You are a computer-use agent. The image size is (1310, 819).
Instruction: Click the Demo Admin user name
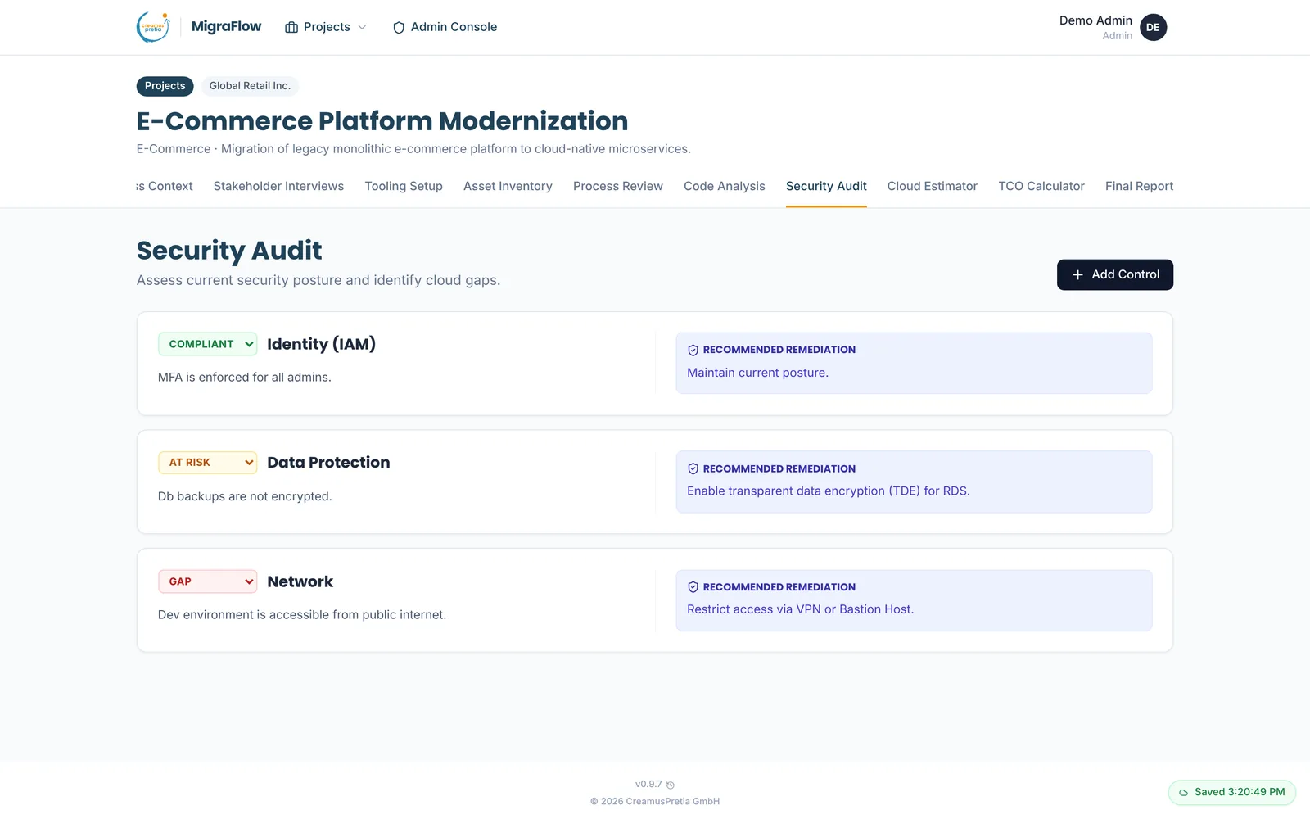(x=1095, y=20)
